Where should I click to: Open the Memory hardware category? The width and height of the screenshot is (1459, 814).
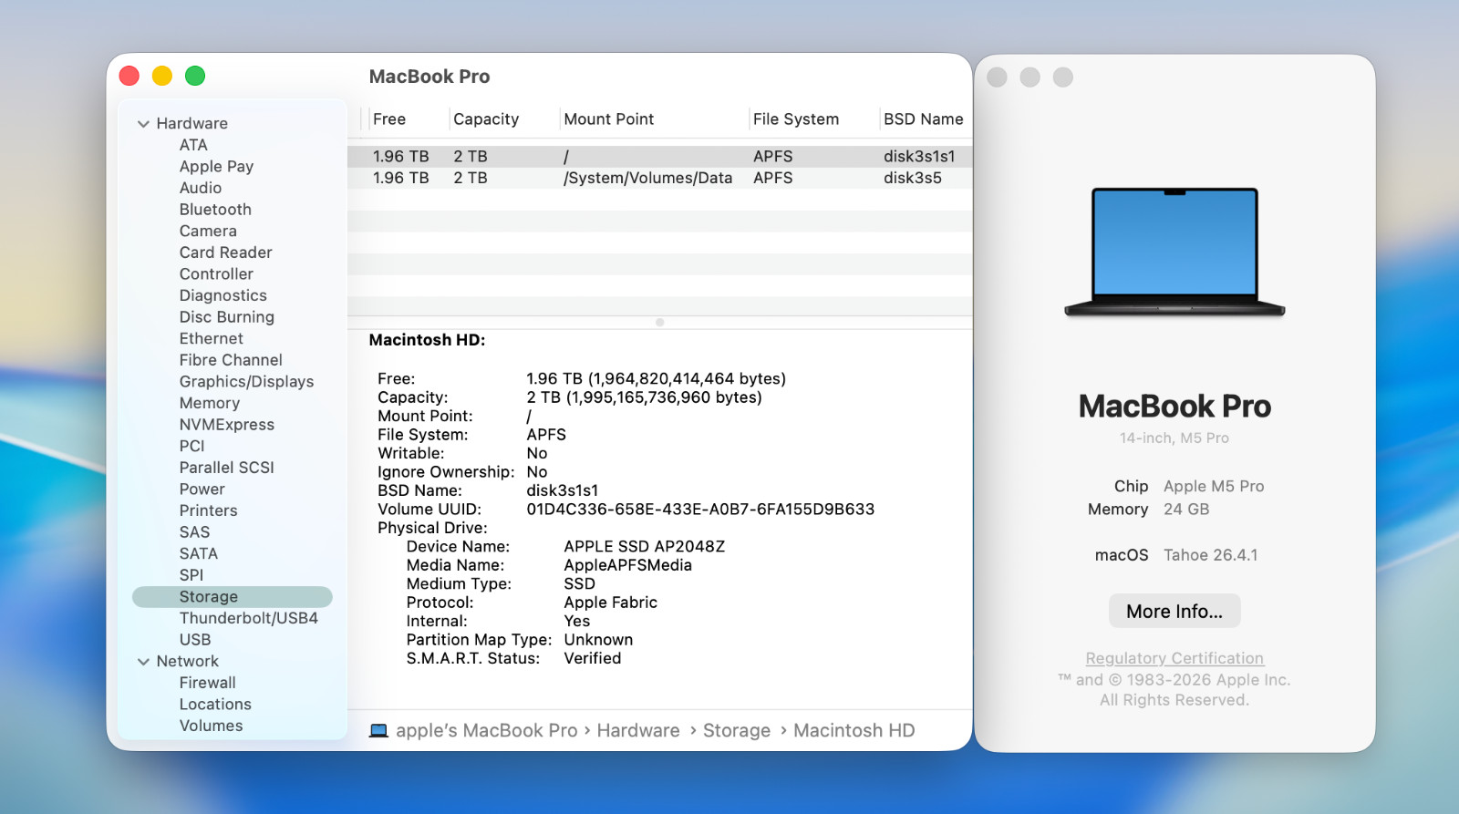pyautogui.click(x=210, y=403)
